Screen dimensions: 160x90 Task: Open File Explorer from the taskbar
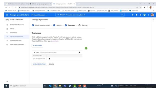[x=60, y=86]
